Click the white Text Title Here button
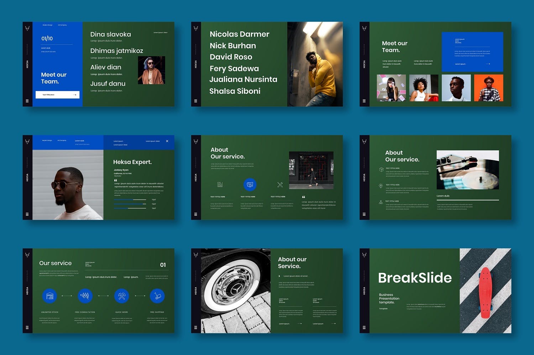This screenshot has height=355, width=534. point(57,95)
